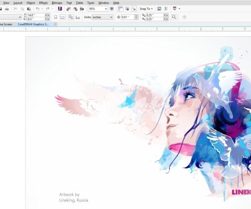Open the Effects menu
This screenshot has height=209, width=251.
click(44, 3)
